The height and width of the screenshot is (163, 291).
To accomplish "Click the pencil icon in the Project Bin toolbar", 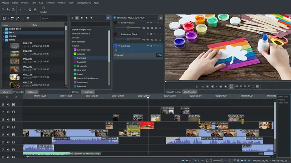I will (x=17, y=18).
